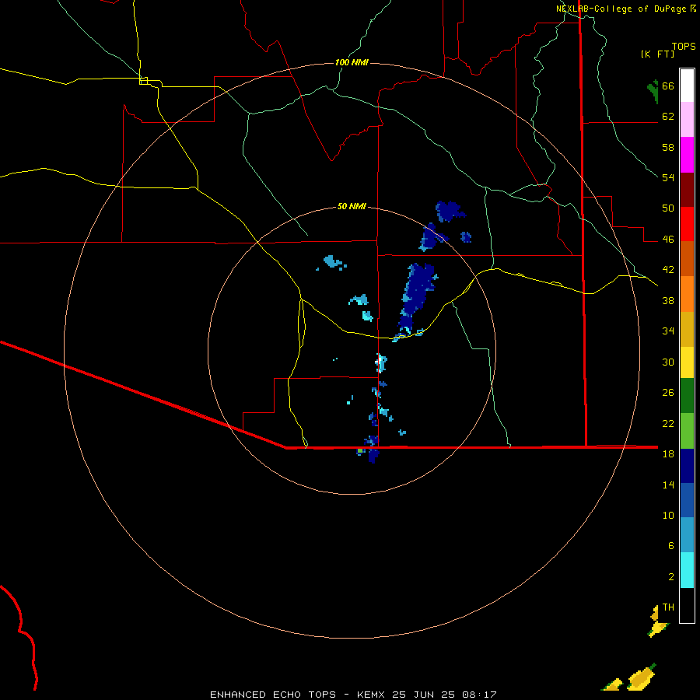The height and width of the screenshot is (700, 700).
Task: Click the NEXLAB-College of DuPage credit text
Action: point(621,9)
